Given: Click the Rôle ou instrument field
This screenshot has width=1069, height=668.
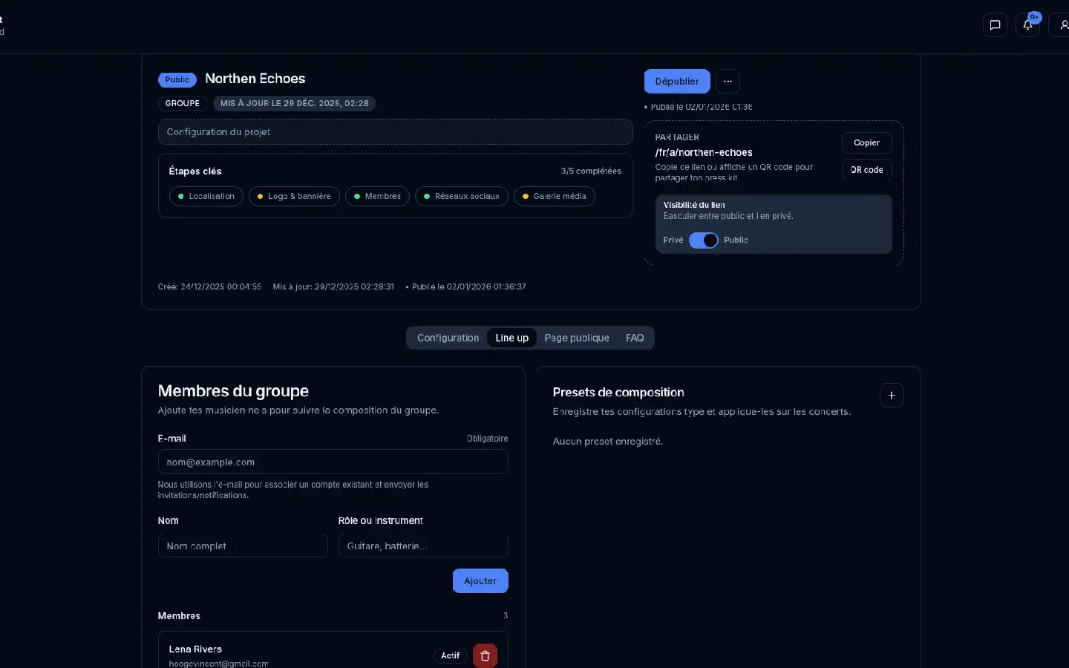Looking at the screenshot, I should coord(423,546).
